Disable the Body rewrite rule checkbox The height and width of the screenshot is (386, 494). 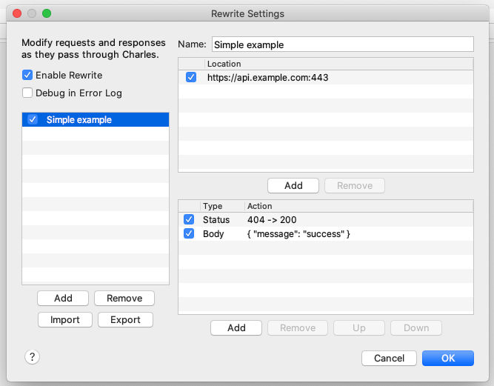pyautogui.click(x=189, y=233)
